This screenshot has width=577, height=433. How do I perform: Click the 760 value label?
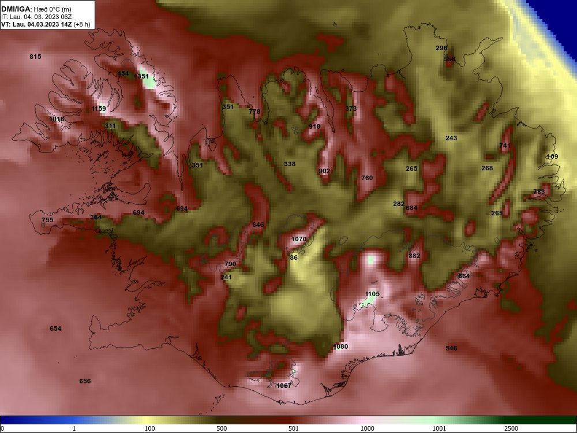click(367, 178)
